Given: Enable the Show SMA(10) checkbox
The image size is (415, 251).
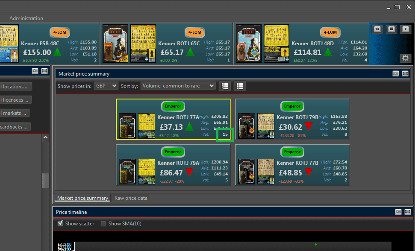Looking at the screenshot, I should 103,224.
